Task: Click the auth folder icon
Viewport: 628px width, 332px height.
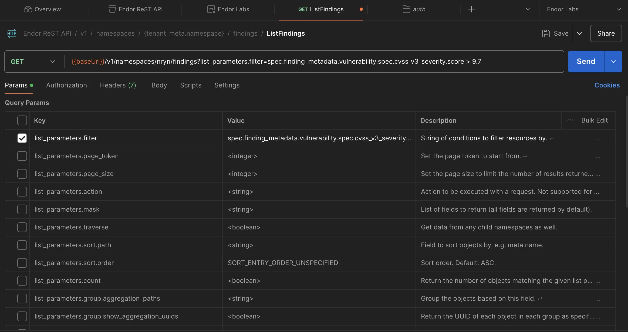Action: point(406,9)
